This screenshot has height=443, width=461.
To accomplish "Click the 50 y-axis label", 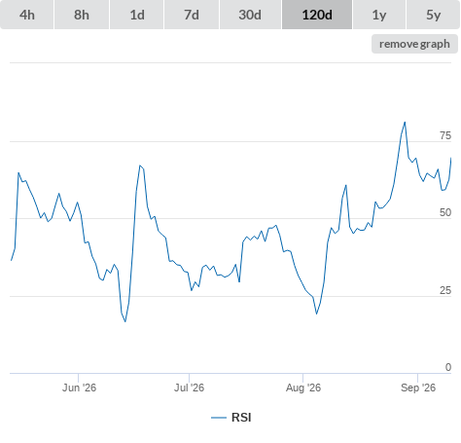I will tap(445, 212).
